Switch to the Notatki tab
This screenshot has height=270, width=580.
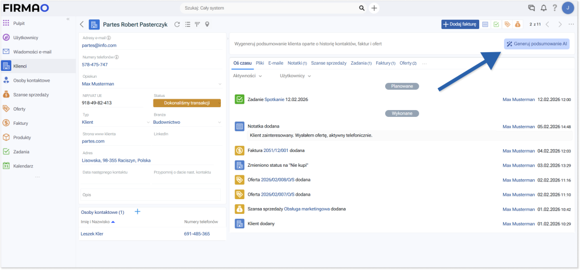click(x=297, y=63)
